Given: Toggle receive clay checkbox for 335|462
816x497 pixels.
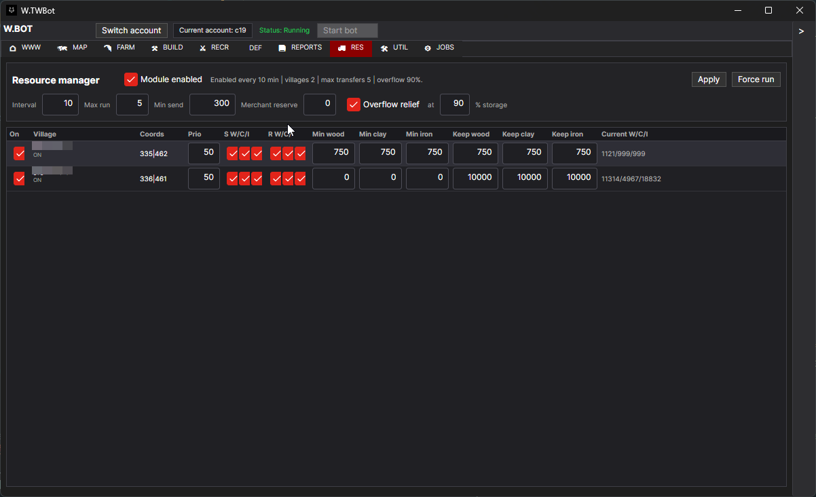Looking at the screenshot, I should click(x=289, y=154).
